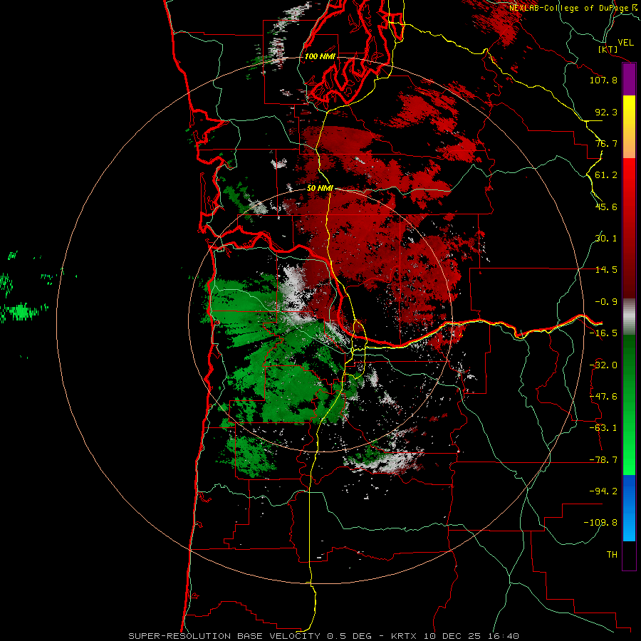The height and width of the screenshot is (641, 641).
Task: Click the -47.6 velocity scale value
Action: 603,397
